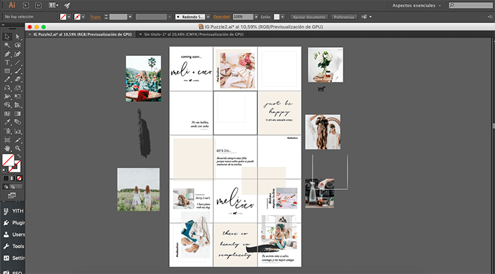The width and height of the screenshot is (495, 274).
Task: Expand the stroke weight dropdown
Action: pos(130,17)
